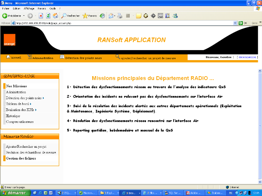Click the Orange logo
This screenshot has height=196, width=262.
(x=9, y=40)
